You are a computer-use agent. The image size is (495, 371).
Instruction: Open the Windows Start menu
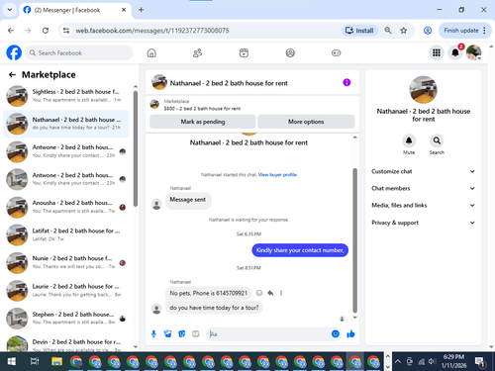point(12,361)
